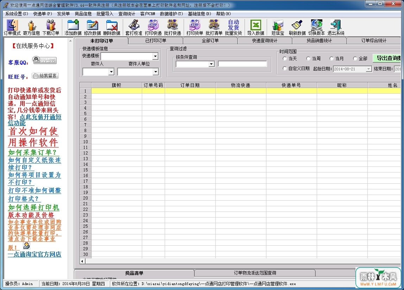Open the 查询统计 menu

point(127,14)
